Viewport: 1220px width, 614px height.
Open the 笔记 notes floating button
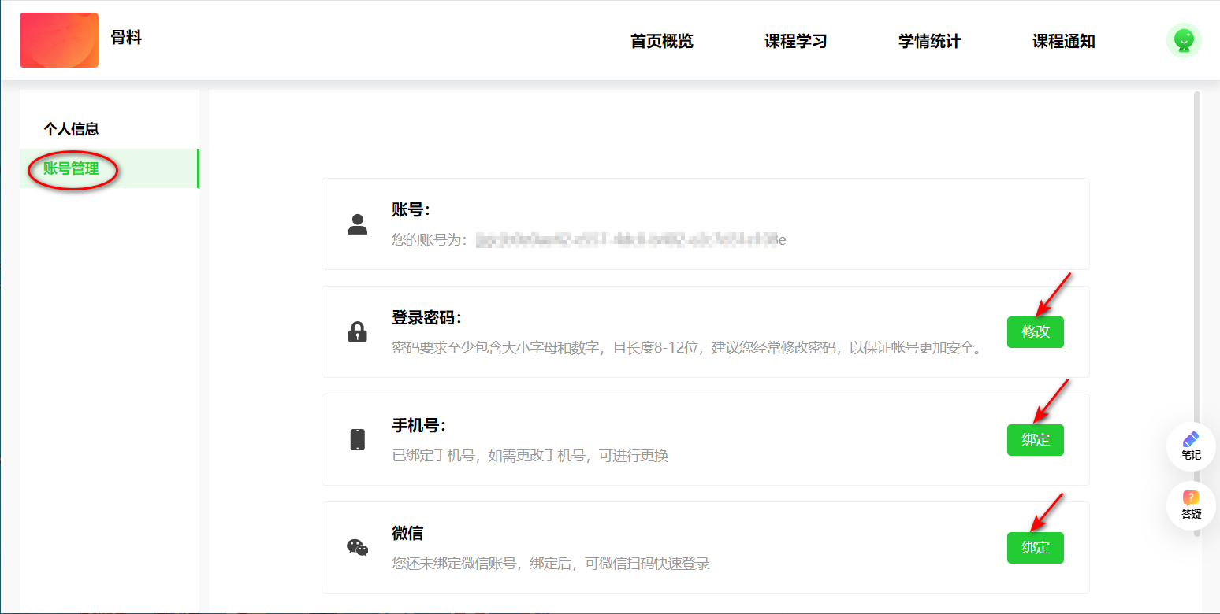coord(1191,446)
